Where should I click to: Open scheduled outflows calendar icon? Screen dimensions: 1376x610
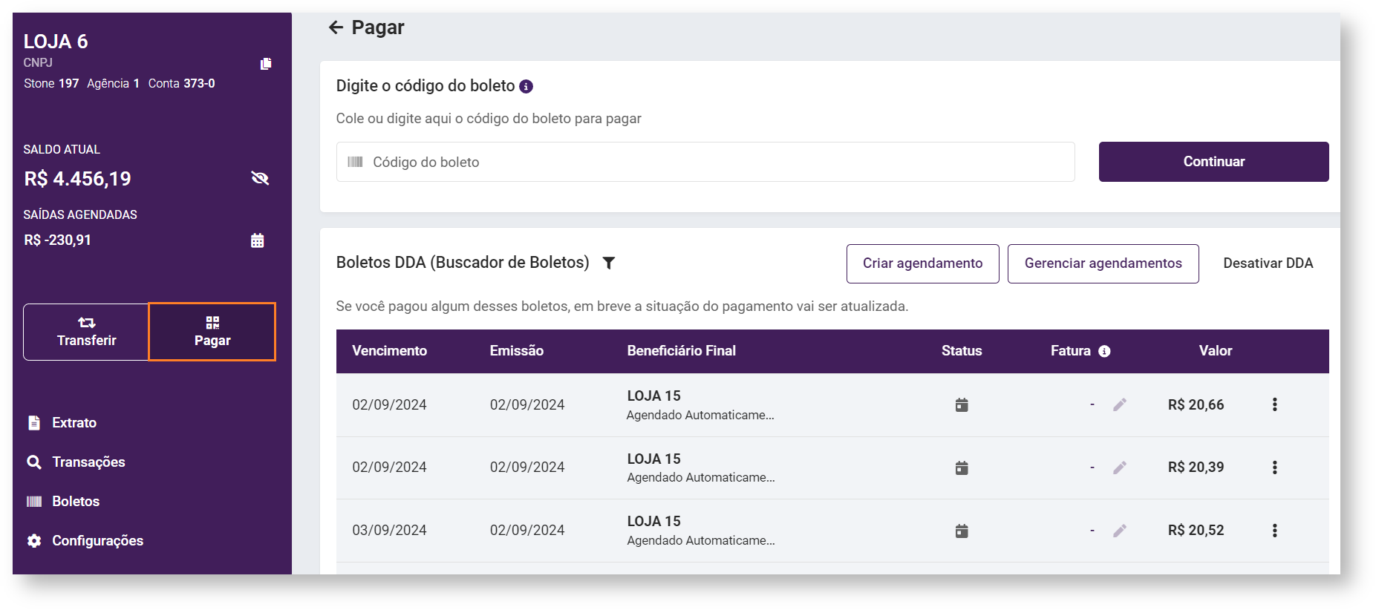[x=258, y=240]
